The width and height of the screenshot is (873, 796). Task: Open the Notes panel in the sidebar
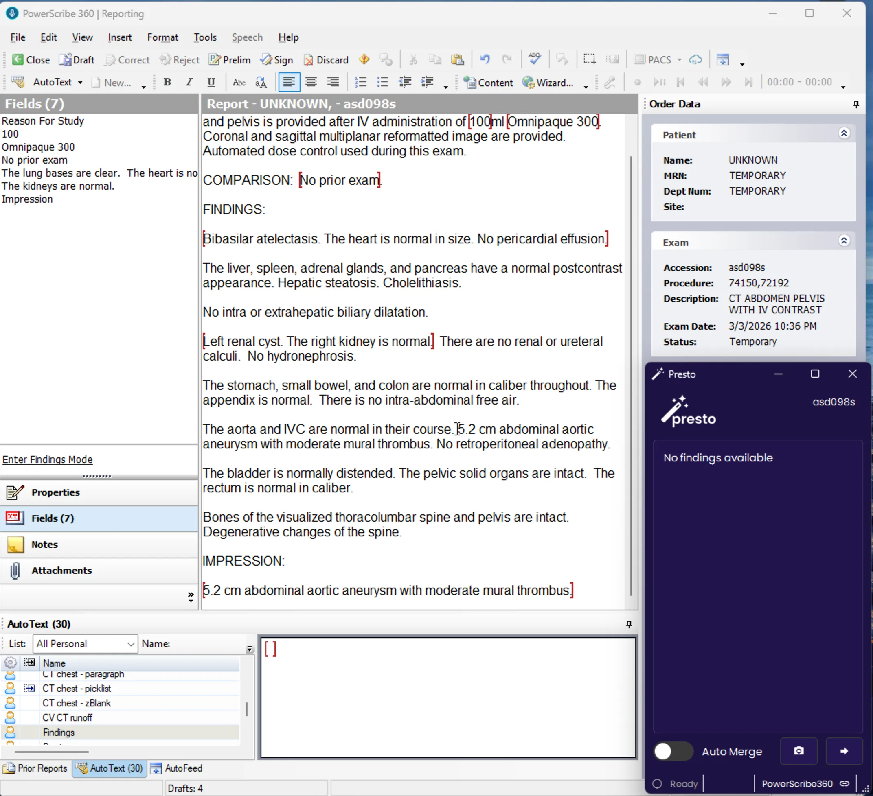pyautogui.click(x=44, y=545)
